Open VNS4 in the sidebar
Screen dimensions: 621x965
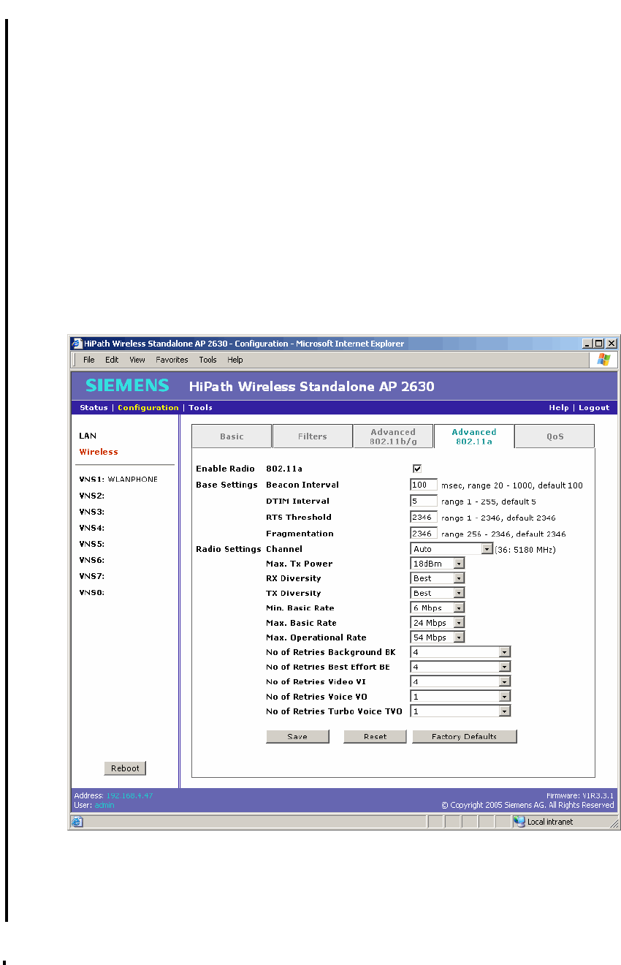[92, 528]
